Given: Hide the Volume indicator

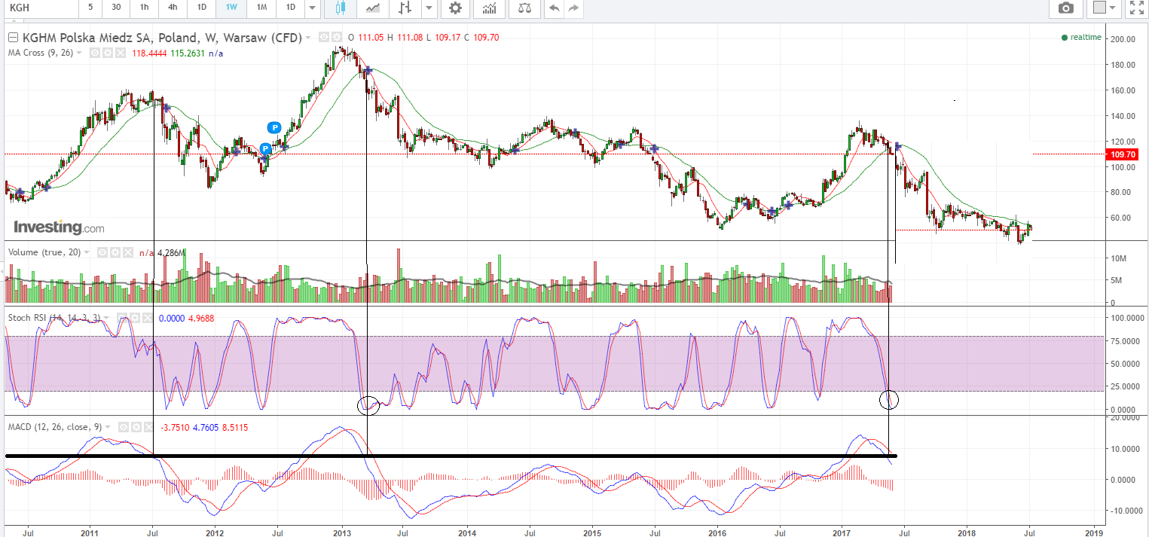Looking at the screenshot, I should click(x=104, y=252).
